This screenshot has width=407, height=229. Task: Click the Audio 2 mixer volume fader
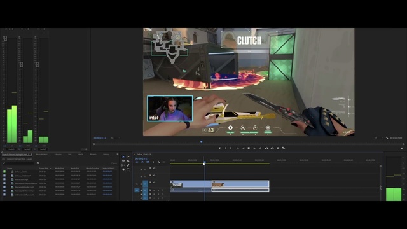(x=21, y=64)
